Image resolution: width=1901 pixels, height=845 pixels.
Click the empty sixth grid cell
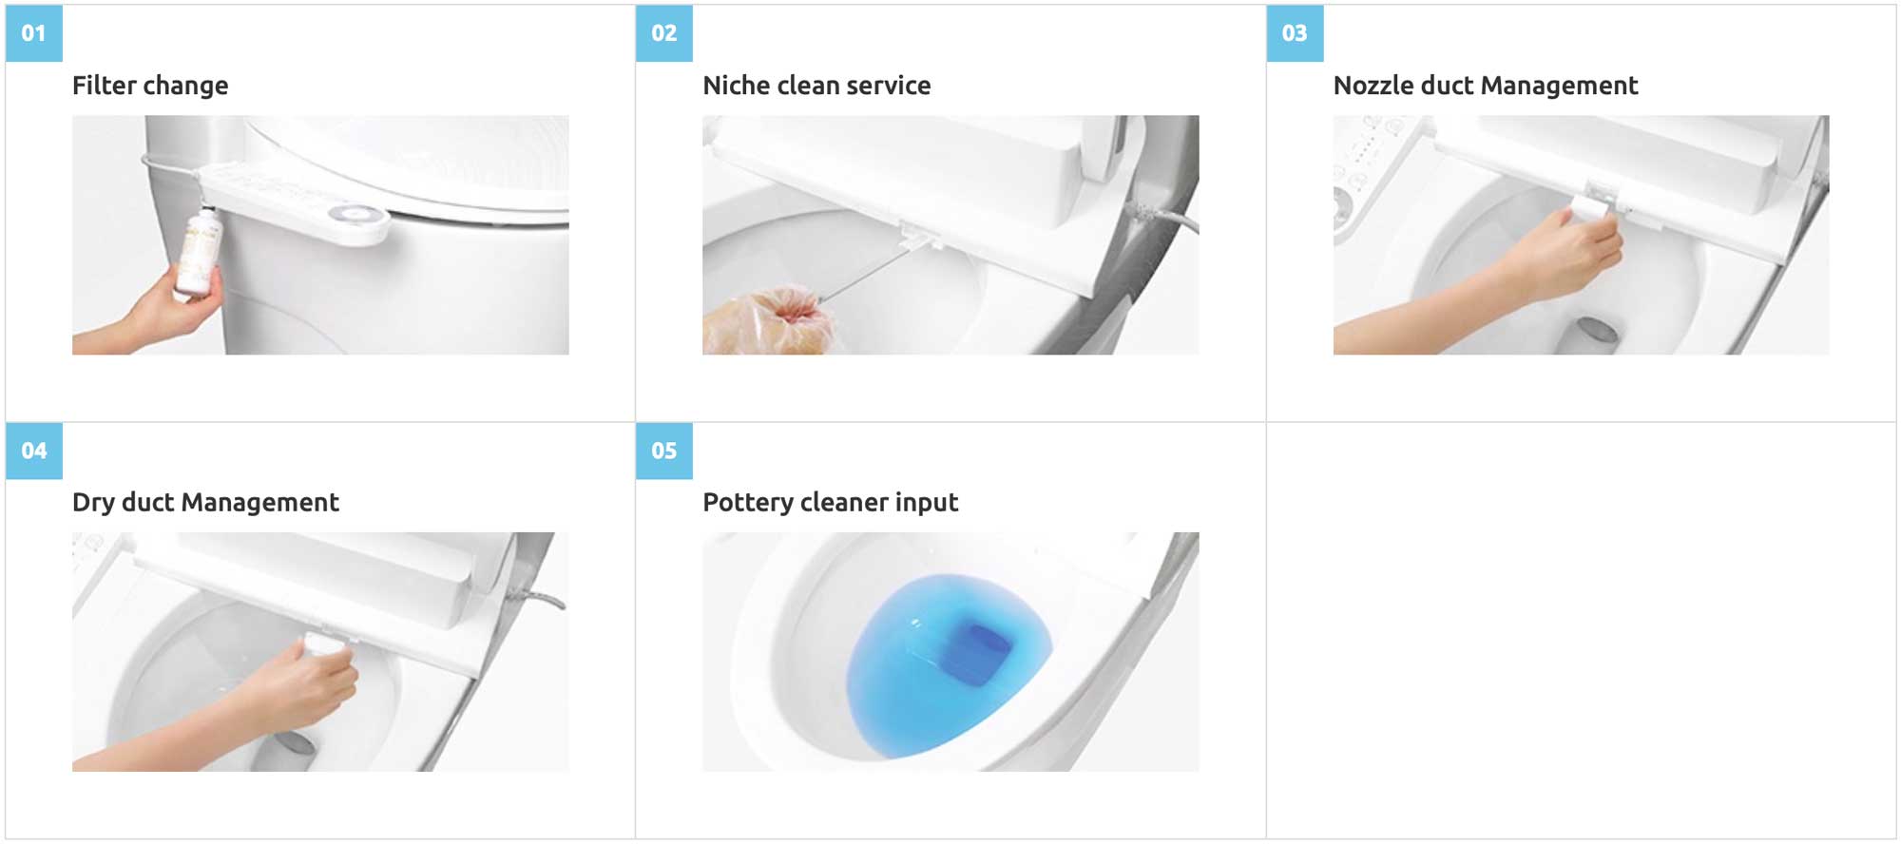click(1581, 631)
